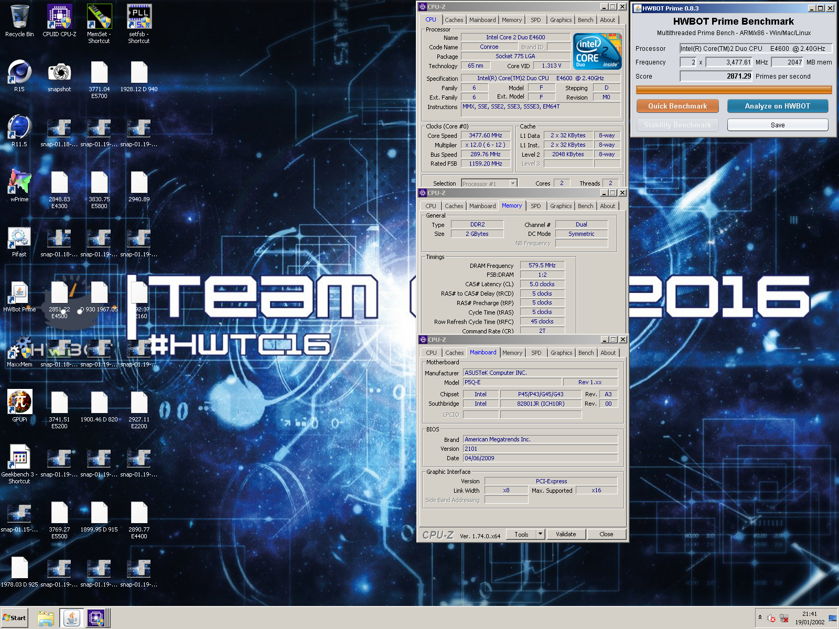
Task: Open Memory tab in bottom CPU-Z window
Action: click(512, 353)
